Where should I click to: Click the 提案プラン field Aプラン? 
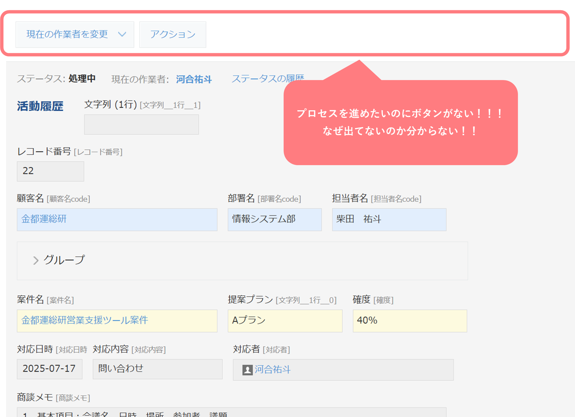[x=285, y=321]
